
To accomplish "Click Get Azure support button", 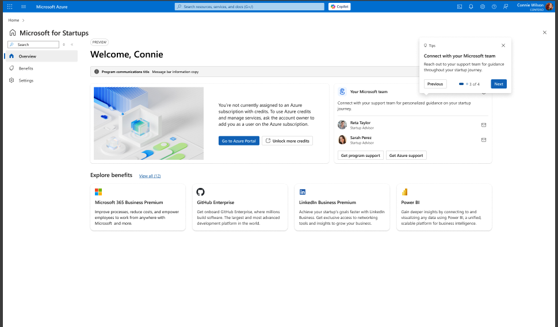I will (x=406, y=155).
